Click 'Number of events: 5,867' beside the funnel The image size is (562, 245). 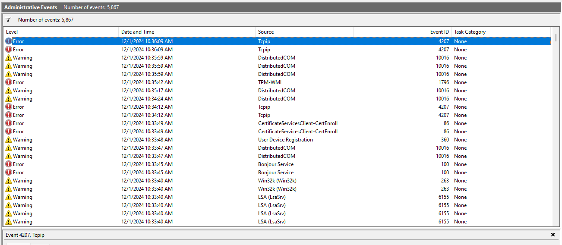coord(46,20)
